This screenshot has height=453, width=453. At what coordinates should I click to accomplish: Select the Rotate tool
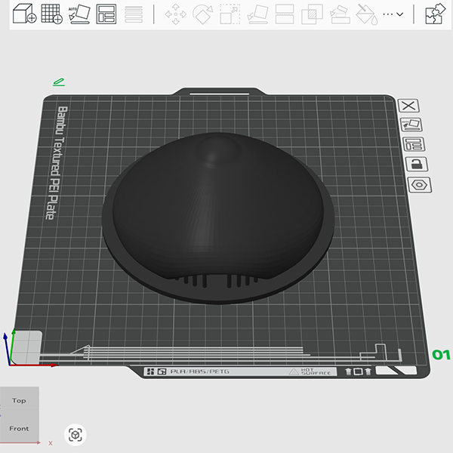coord(203,14)
